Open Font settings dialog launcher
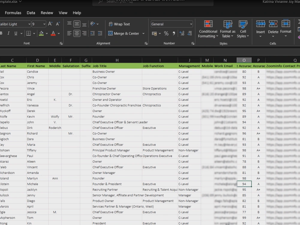The height and width of the screenshot is (225, 300). (x=61, y=43)
